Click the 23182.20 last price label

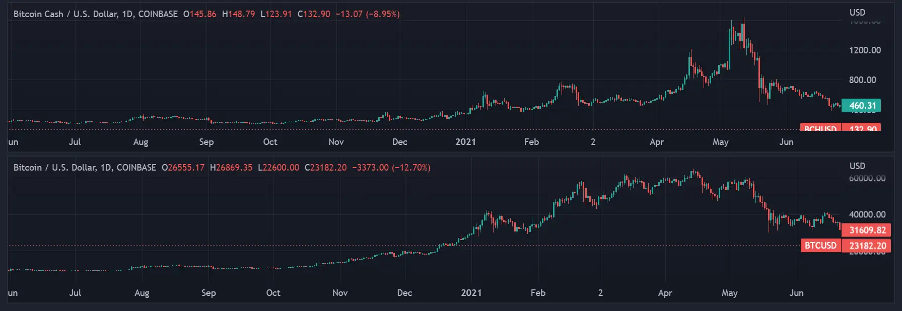(x=866, y=246)
